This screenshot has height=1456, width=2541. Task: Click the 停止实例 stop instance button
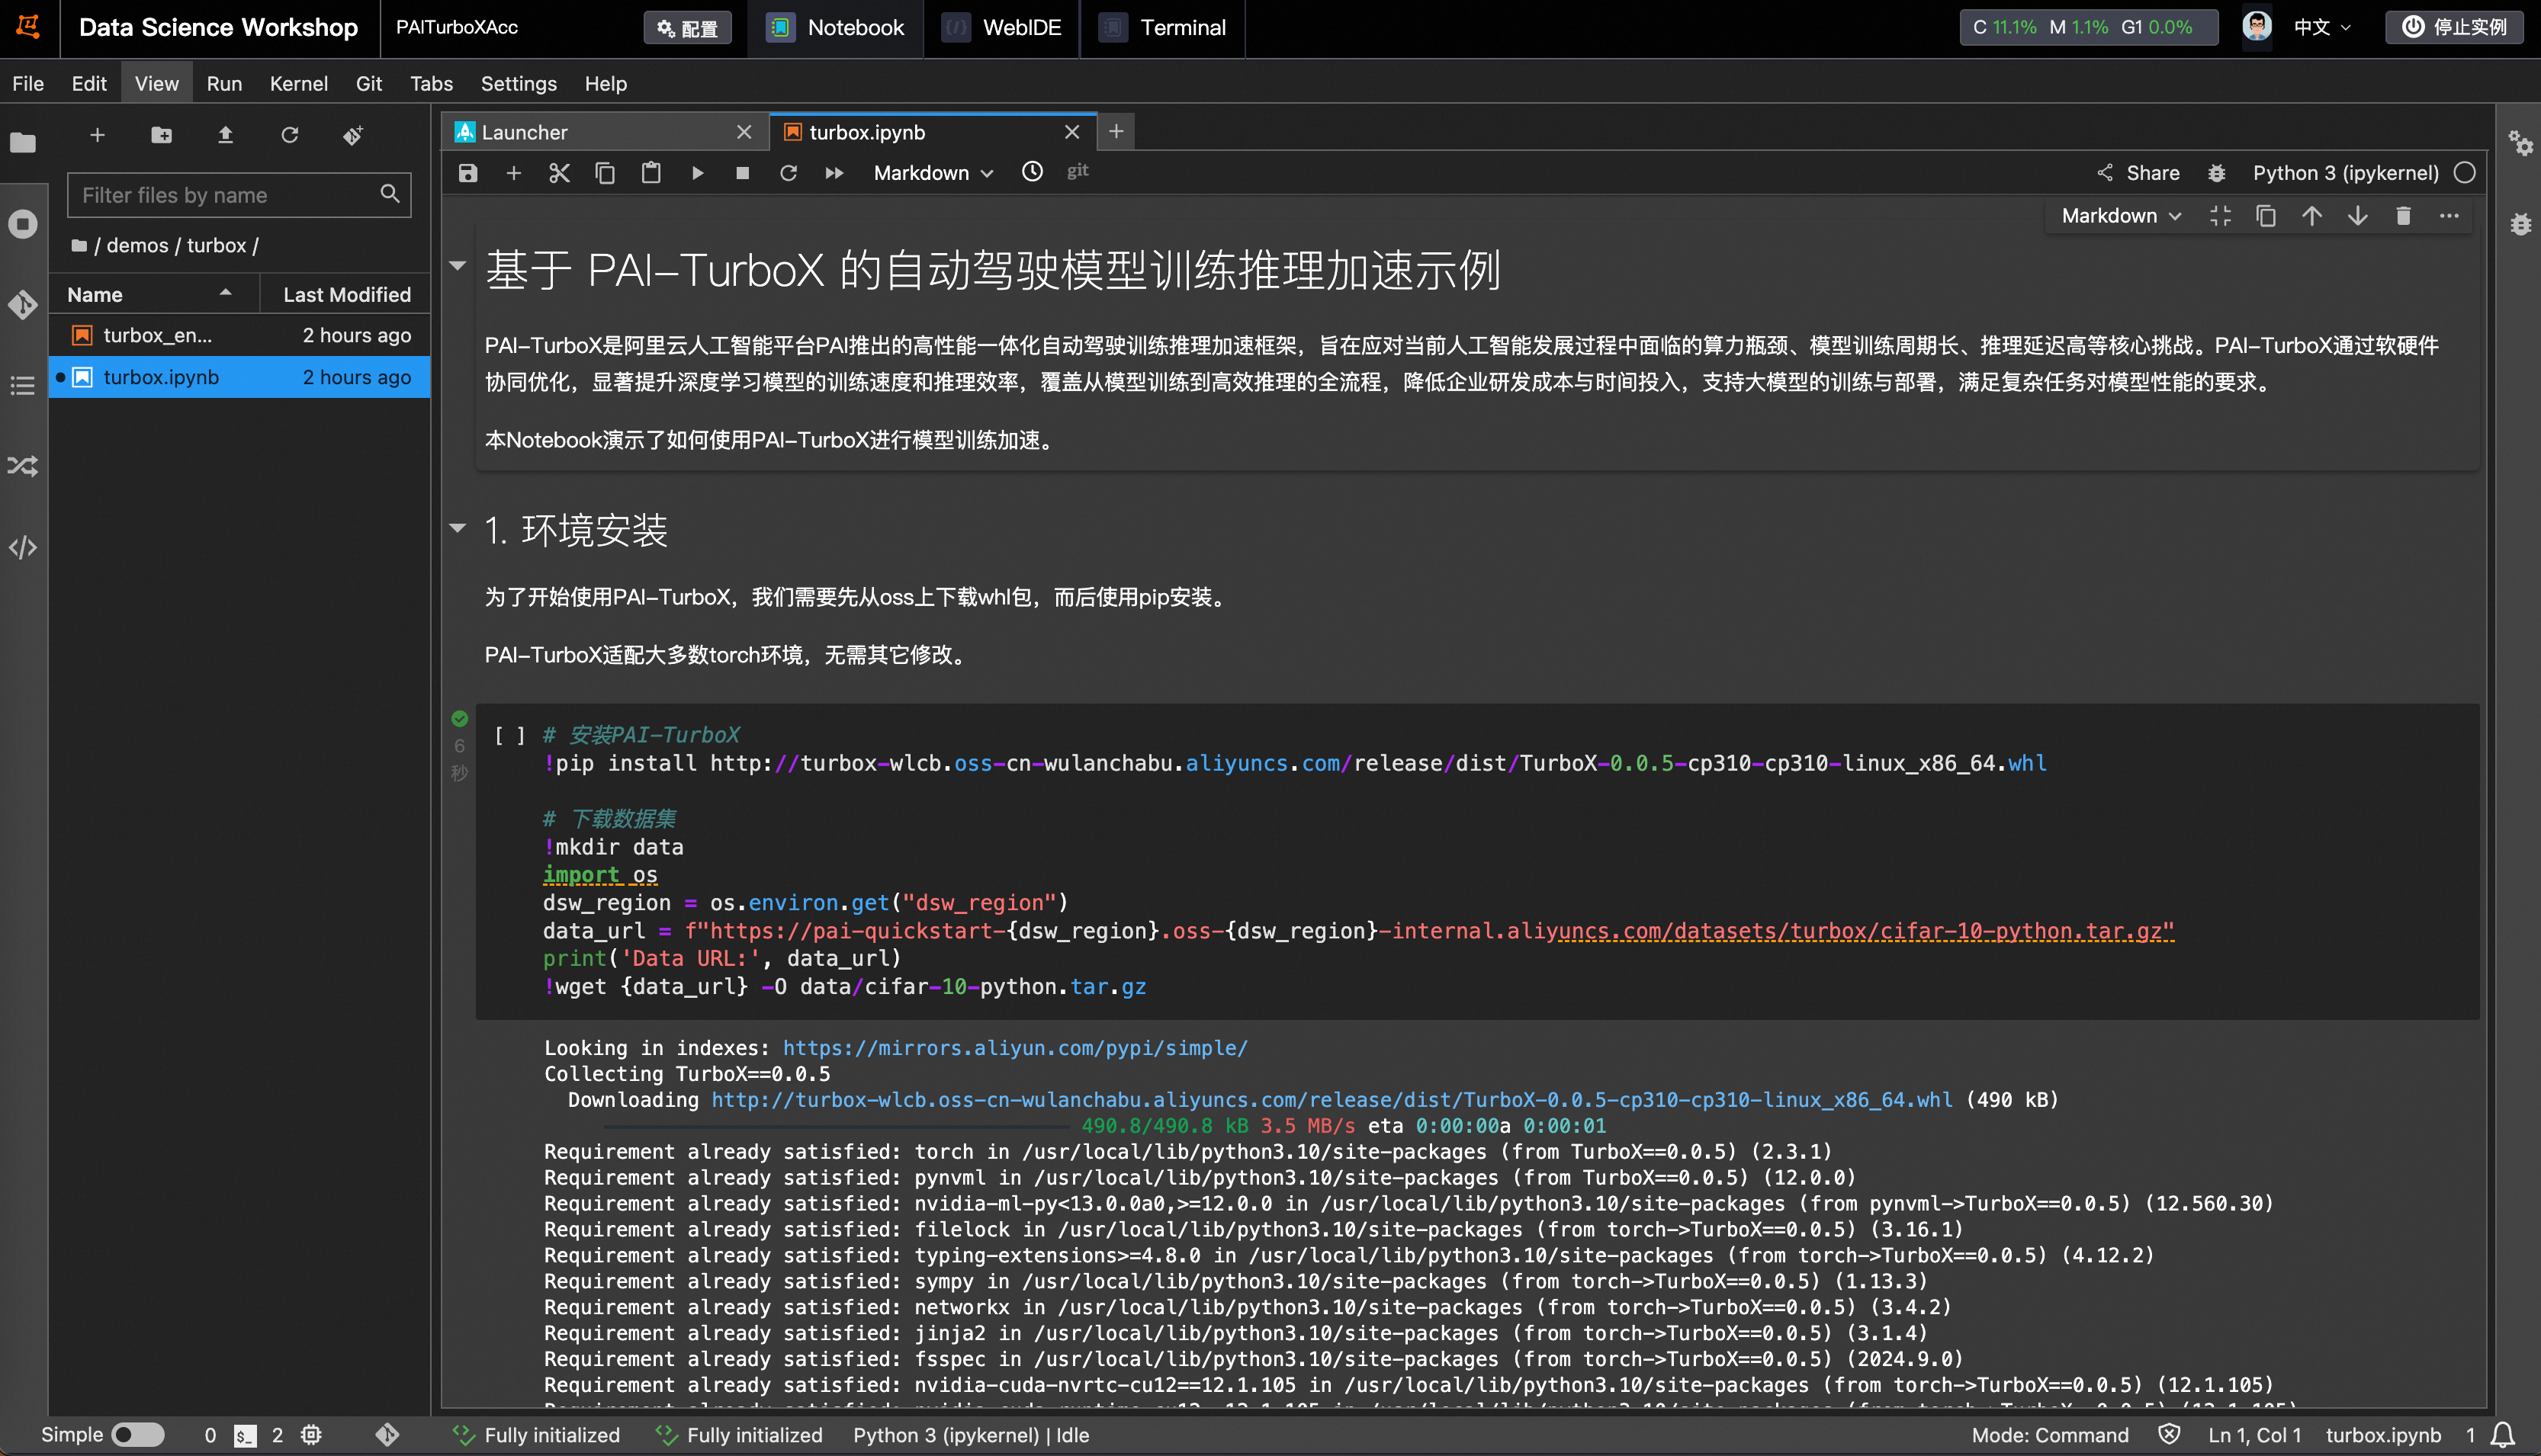click(2454, 27)
